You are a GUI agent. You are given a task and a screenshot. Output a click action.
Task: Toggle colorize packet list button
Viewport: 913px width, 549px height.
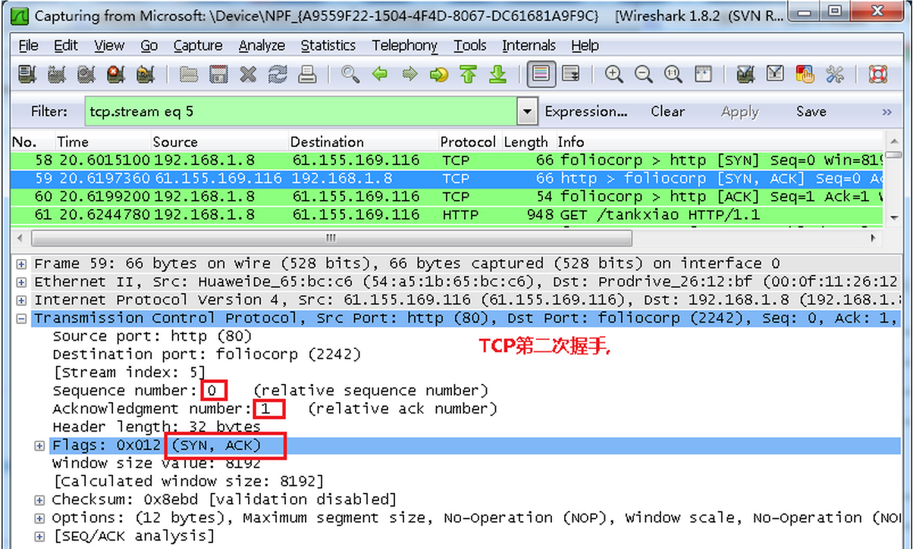pyautogui.click(x=541, y=74)
